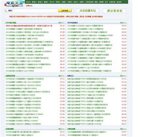The image size is (155, 137).
Task: Open 更多>> for the 2020新片精品 section
Action: point(61,23)
